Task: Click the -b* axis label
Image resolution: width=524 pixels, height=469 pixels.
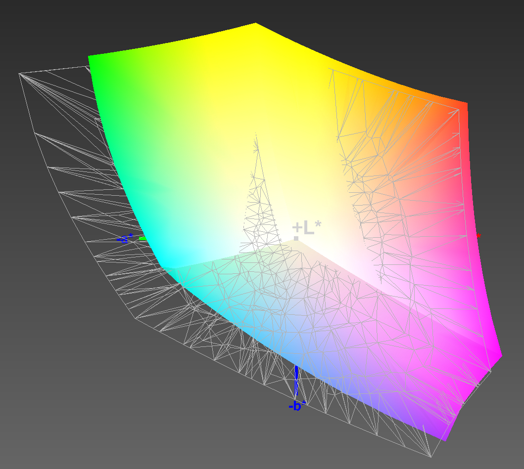Action: click(297, 405)
